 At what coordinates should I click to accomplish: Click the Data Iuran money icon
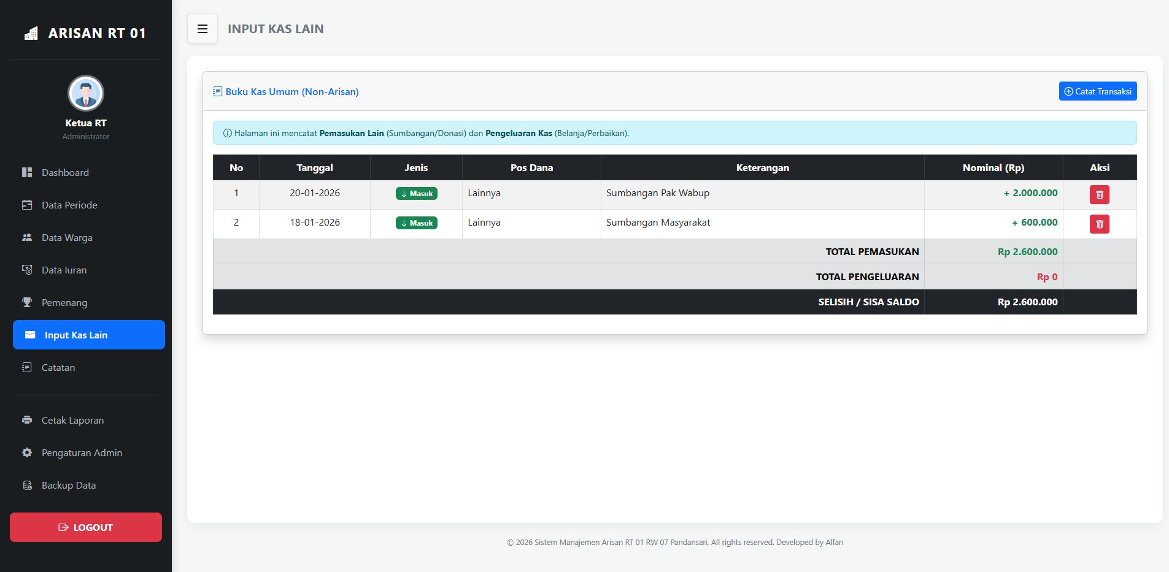pyautogui.click(x=27, y=270)
